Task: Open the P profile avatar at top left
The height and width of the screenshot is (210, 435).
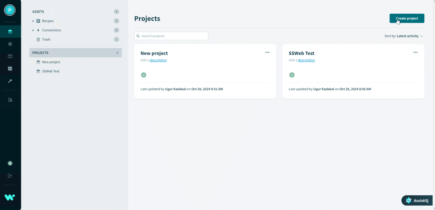Action: 10,10
